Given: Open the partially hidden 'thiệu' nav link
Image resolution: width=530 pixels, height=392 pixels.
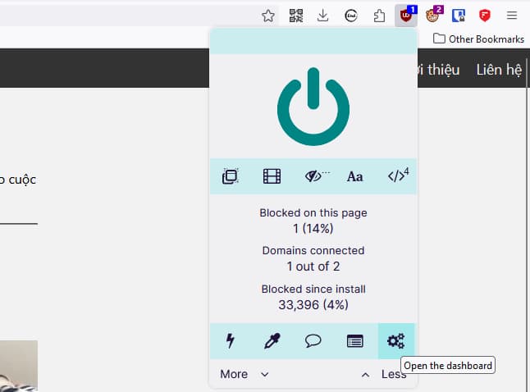Looking at the screenshot, I should coord(439,70).
